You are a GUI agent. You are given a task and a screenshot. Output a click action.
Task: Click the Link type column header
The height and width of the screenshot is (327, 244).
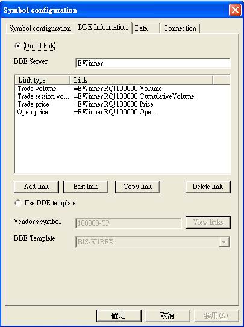(x=43, y=80)
